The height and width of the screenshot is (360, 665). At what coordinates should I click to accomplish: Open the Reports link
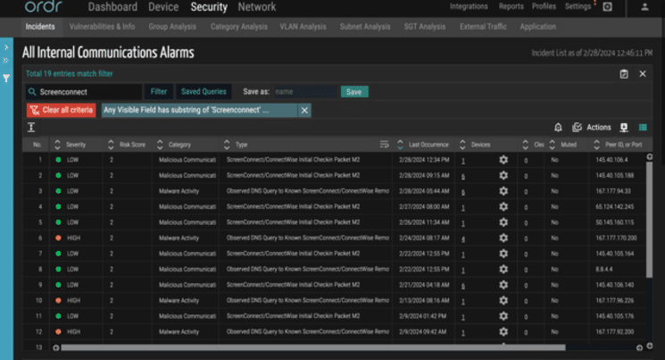[511, 6]
